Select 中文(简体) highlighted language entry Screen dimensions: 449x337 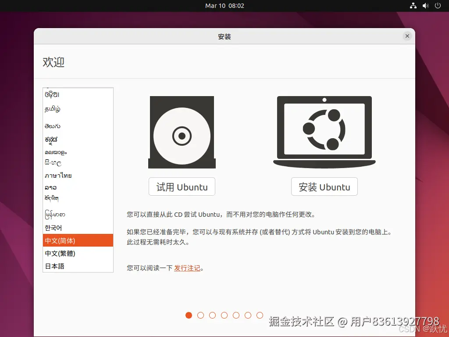(78, 240)
